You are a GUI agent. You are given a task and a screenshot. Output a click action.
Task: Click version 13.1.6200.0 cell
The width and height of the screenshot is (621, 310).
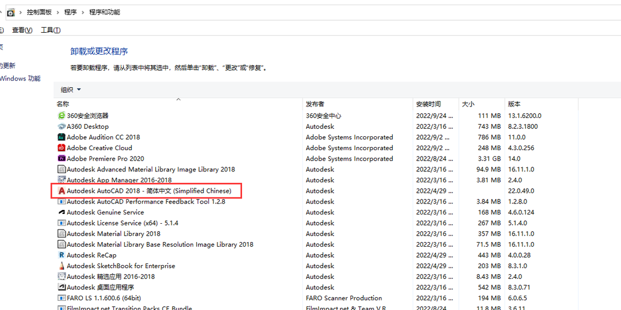524,116
